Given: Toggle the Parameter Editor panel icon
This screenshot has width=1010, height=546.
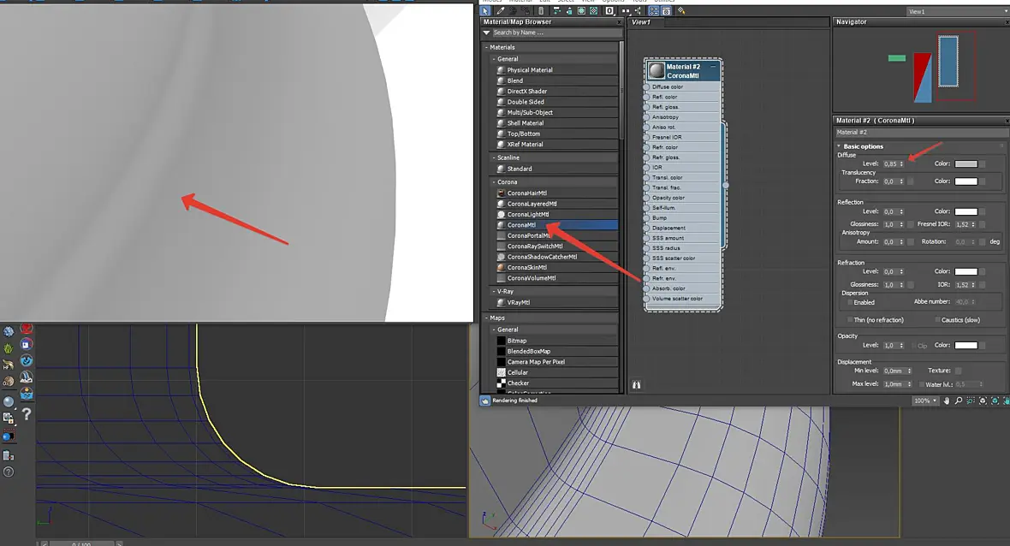Looking at the screenshot, I should tap(666, 11).
